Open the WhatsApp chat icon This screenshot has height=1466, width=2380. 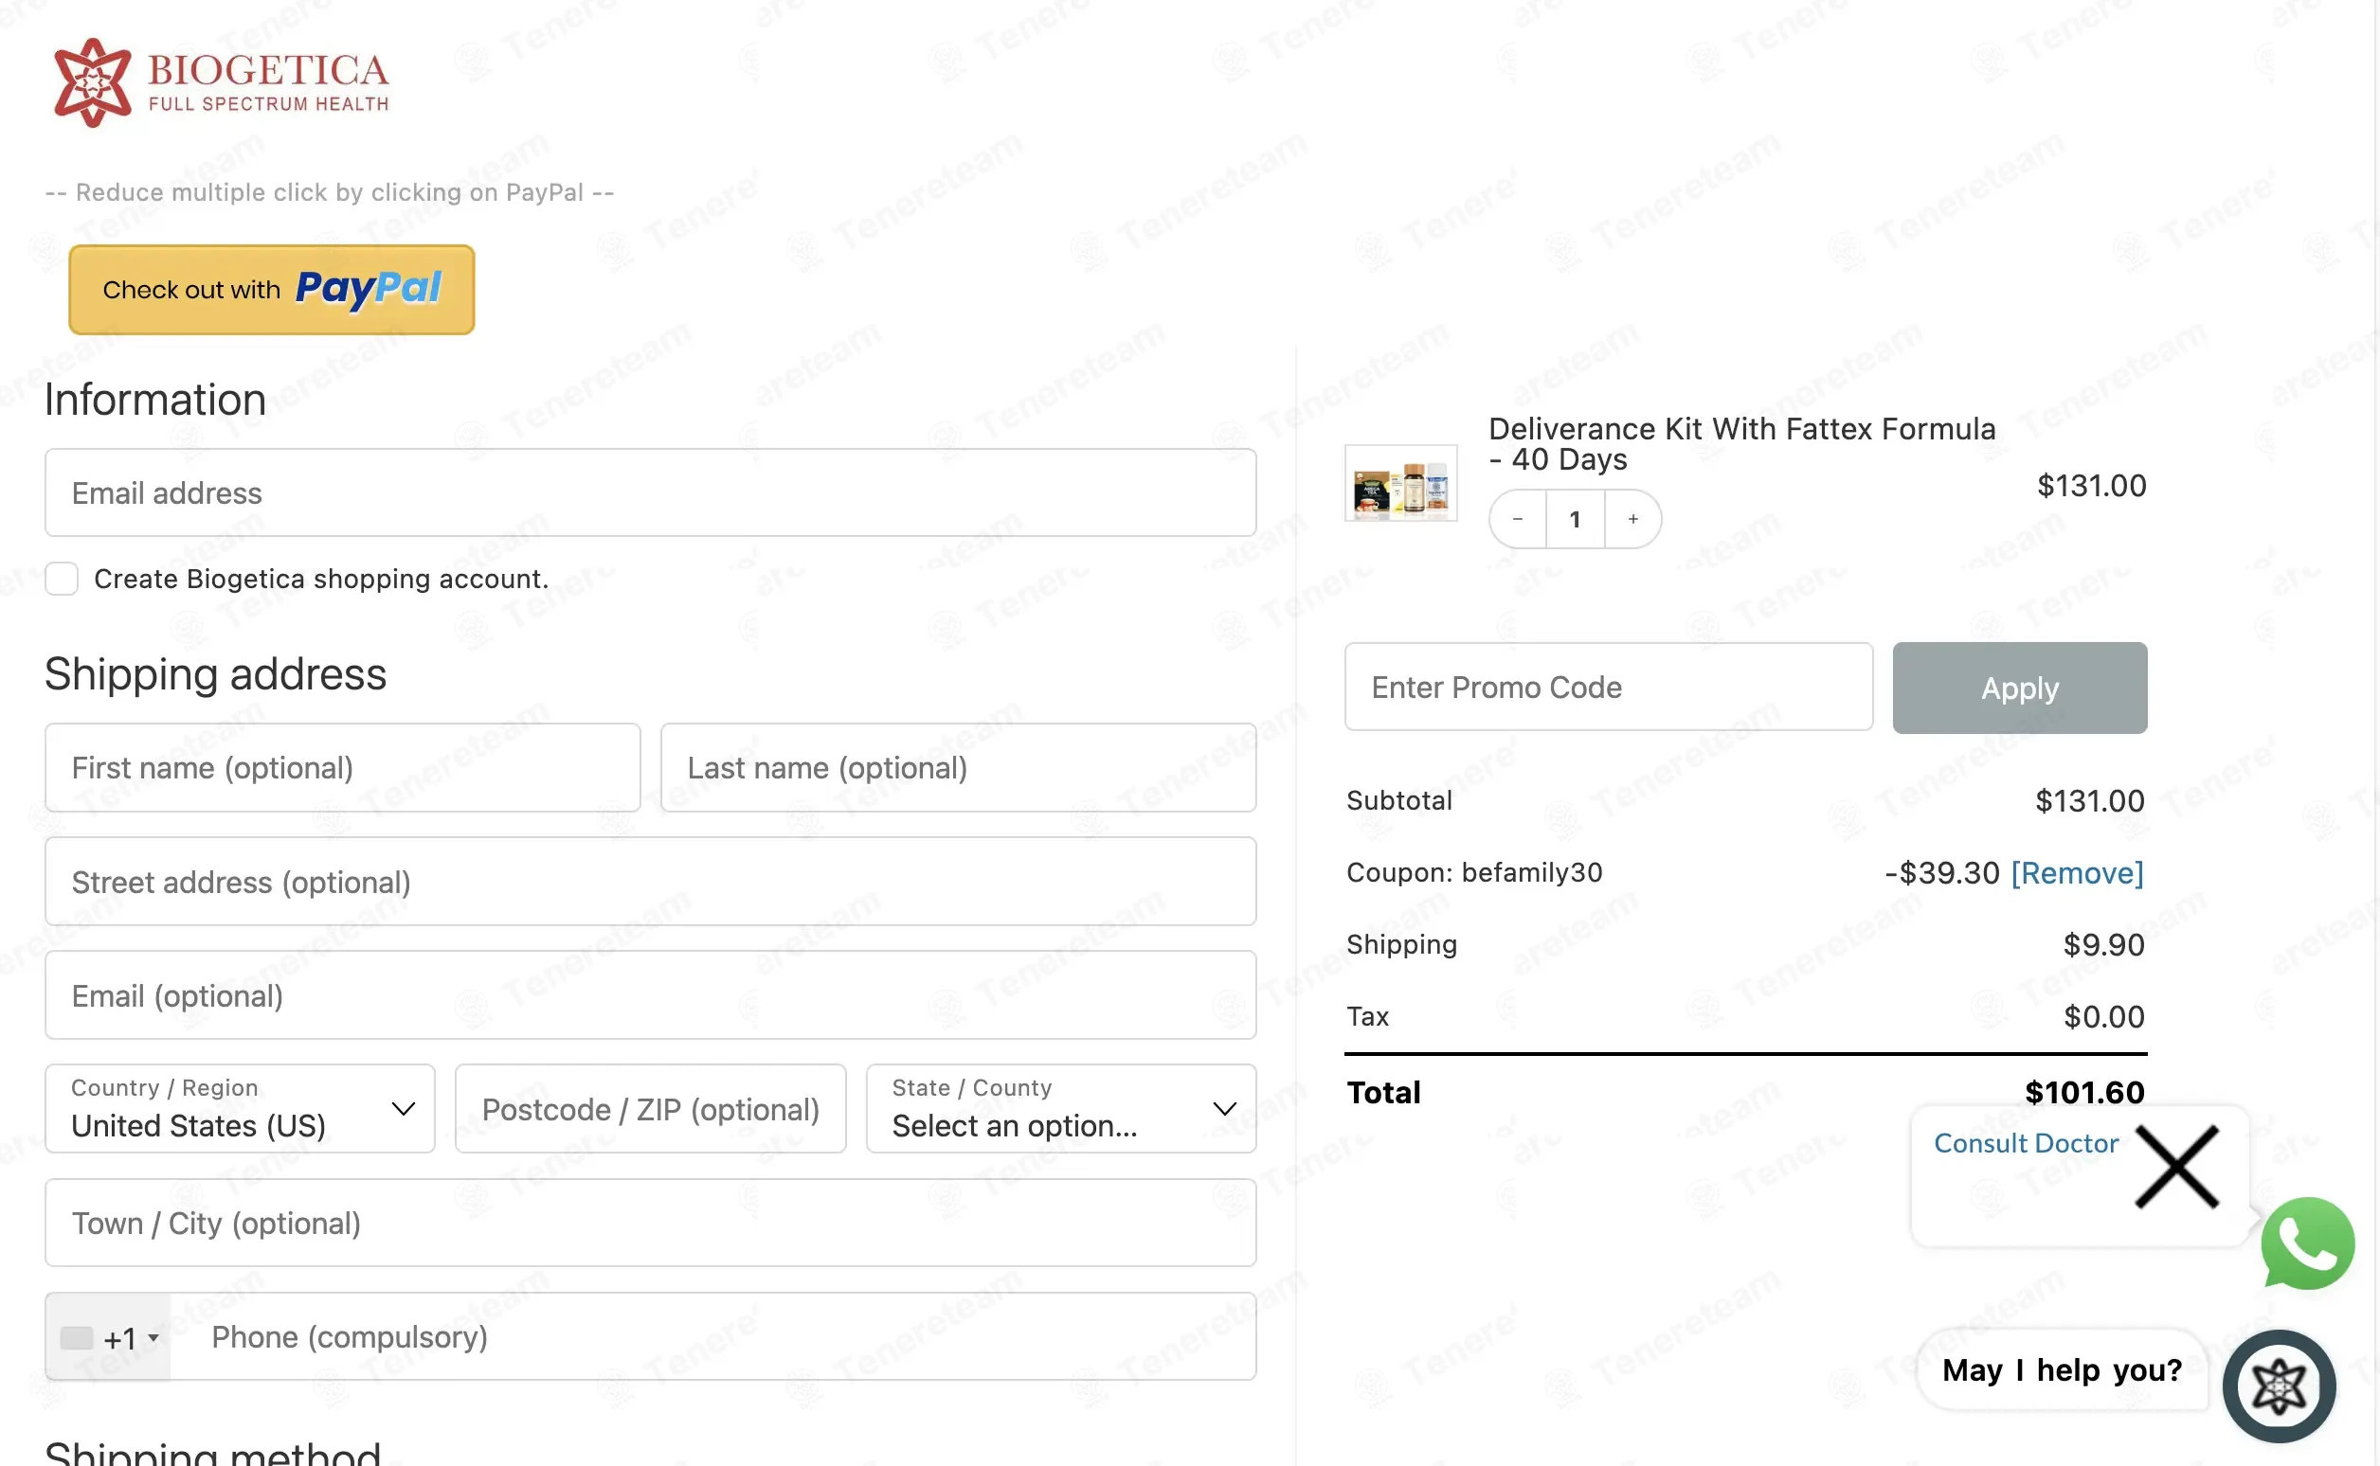pyautogui.click(x=2308, y=1244)
